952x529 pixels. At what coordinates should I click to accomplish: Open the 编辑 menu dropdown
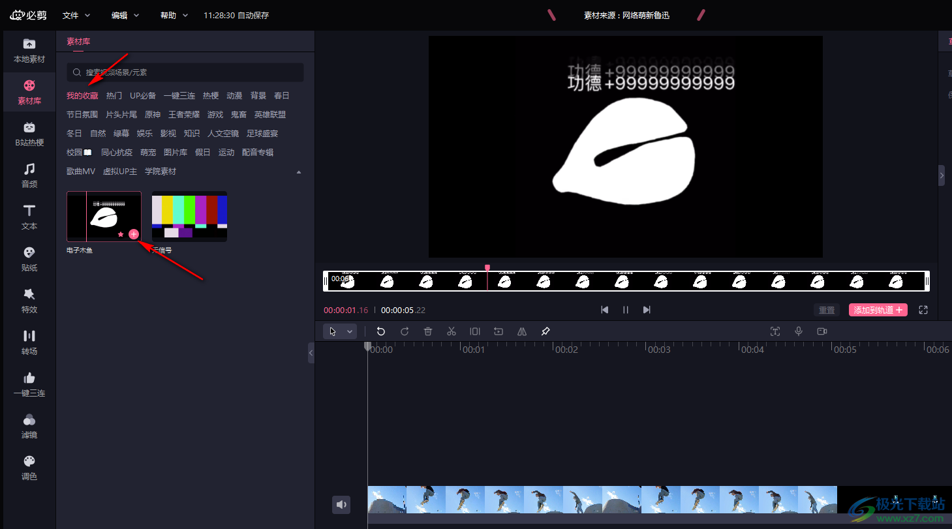coord(125,15)
